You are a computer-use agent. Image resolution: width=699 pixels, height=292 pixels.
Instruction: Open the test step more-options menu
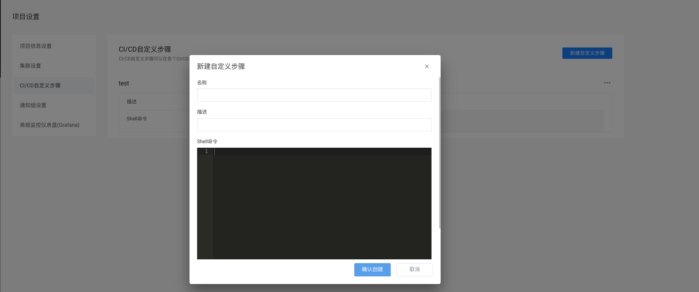(x=607, y=83)
